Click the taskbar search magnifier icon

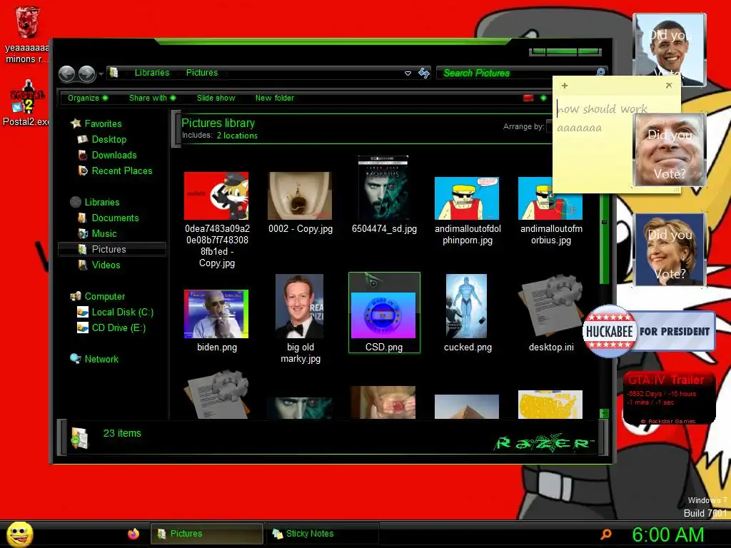tap(606, 534)
